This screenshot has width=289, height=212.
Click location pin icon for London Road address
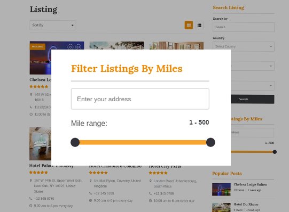151,181
